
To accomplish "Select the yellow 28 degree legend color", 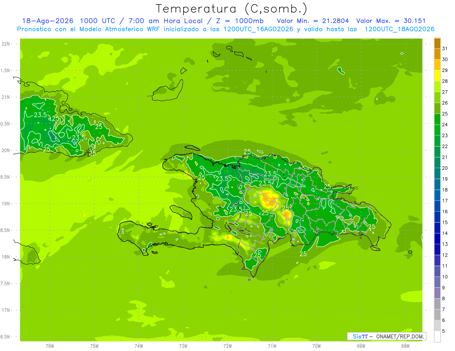I will (x=437, y=76).
